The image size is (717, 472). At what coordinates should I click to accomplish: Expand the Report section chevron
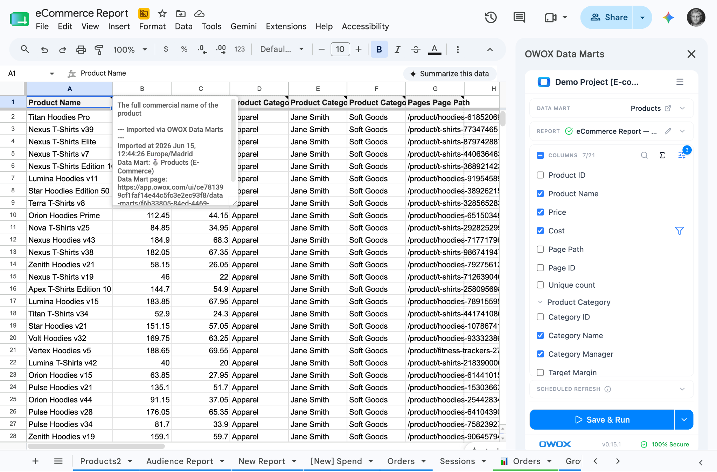tap(682, 131)
